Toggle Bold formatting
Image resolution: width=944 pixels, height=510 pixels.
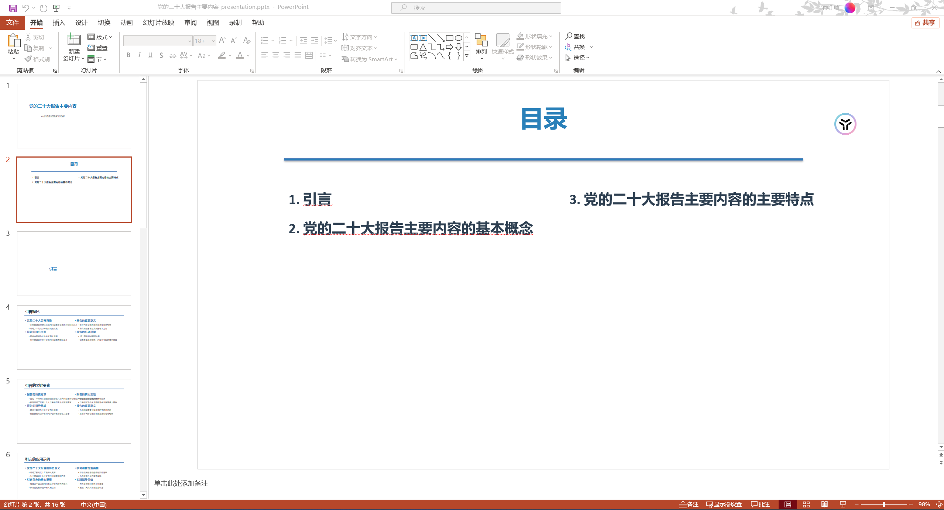tap(128, 55)
